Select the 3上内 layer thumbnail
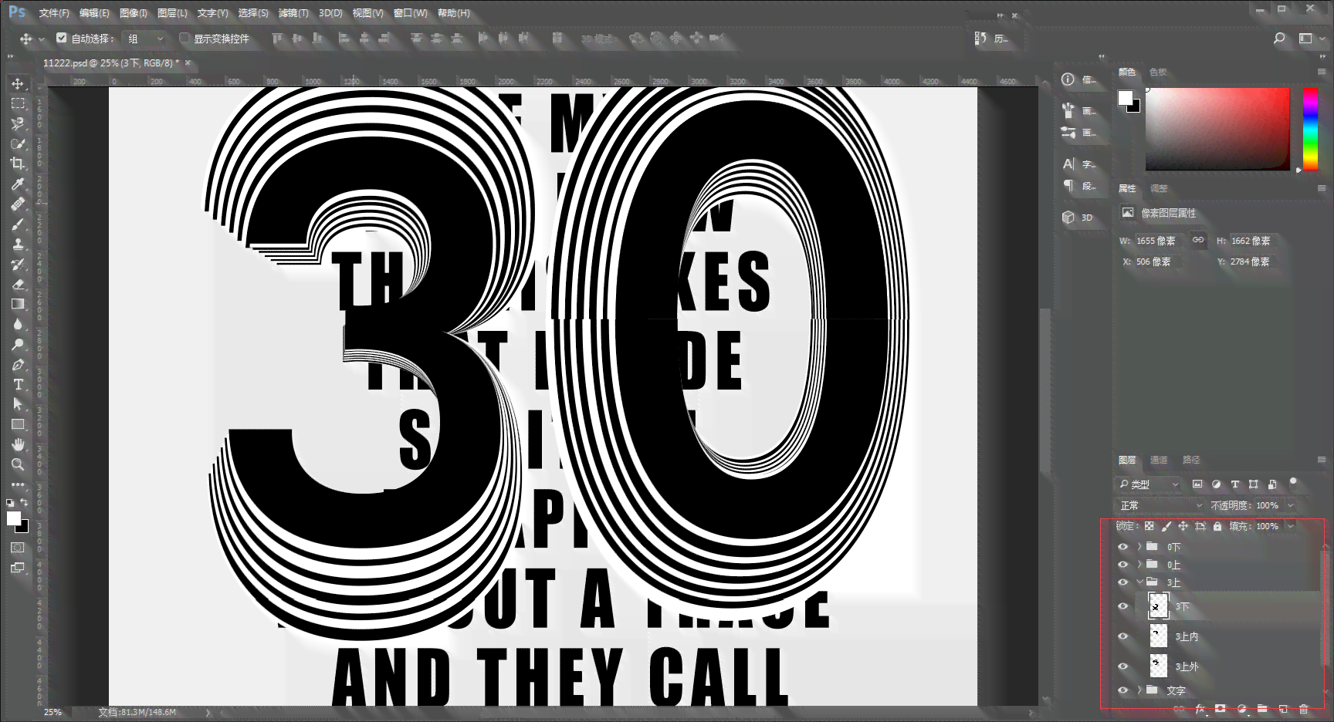Screen dimensions: 1334x722 (1159, 636)
